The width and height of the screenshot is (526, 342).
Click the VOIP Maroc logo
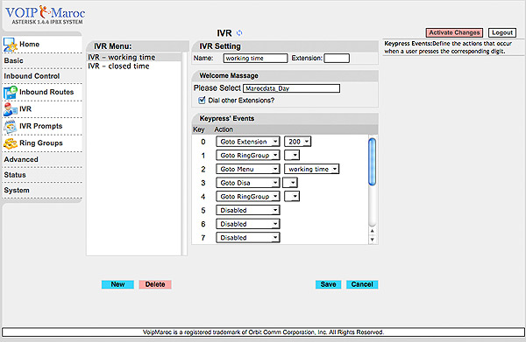point(45,15)
